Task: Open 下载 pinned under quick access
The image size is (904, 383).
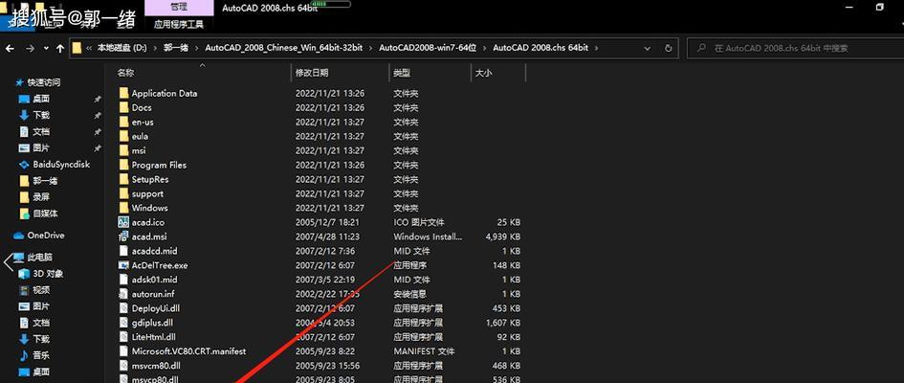Action: coord(41,115)
